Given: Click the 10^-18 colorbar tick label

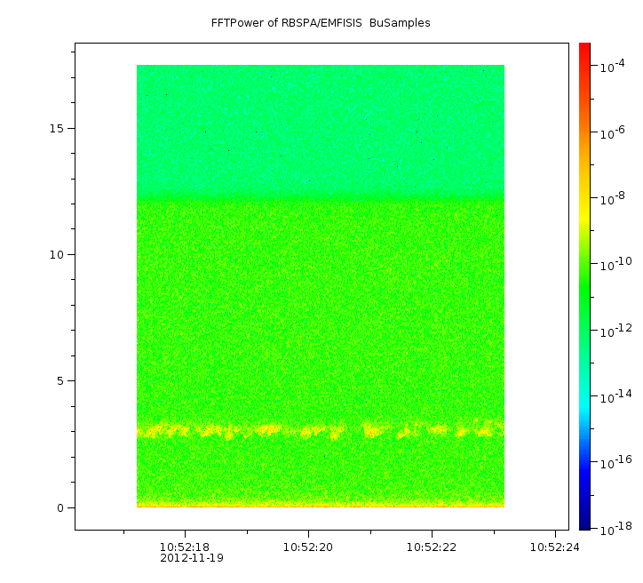Looking at the screenshot, I should [614, 527].
